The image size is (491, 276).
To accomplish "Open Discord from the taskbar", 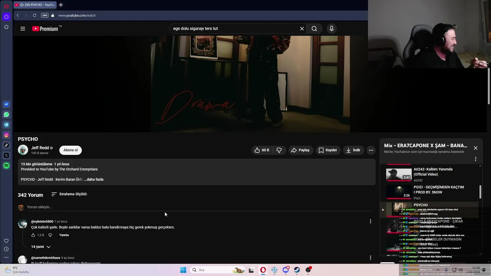I will [x=285, y=270].
